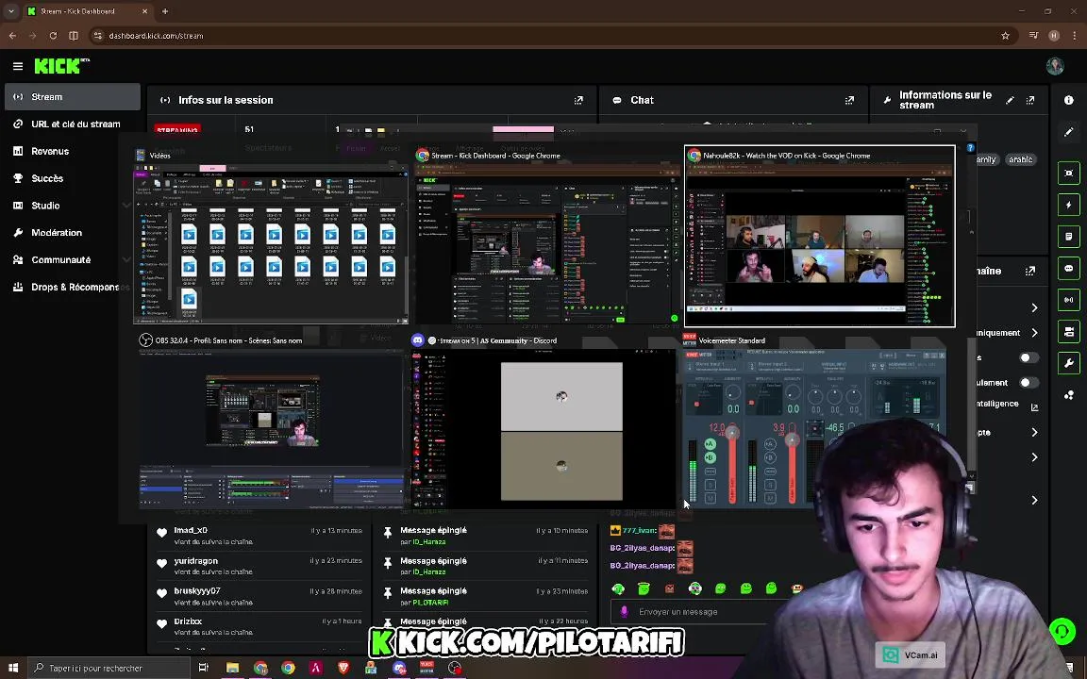Screen dimensions: 1087x679
Task: Open the first chevron row in channel settings
Action: [x=1034, y=307]
